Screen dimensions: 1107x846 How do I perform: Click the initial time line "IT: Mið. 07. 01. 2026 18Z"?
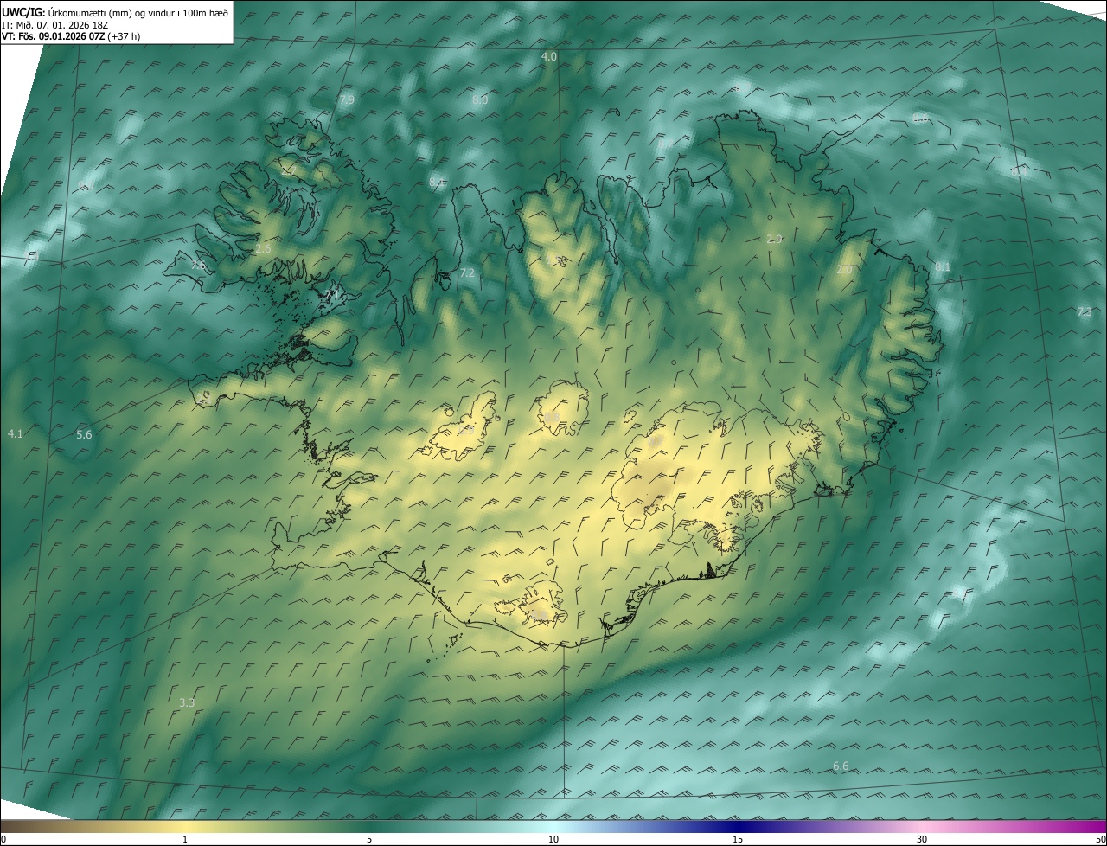[x=54, y=25]
